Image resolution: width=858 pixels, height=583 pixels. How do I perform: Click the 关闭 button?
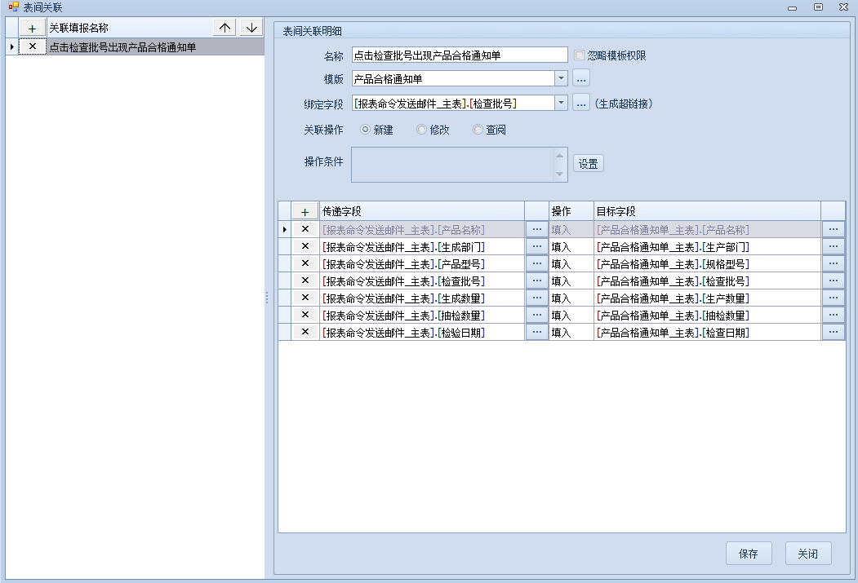pyautogui.click(x=807, y=554)
